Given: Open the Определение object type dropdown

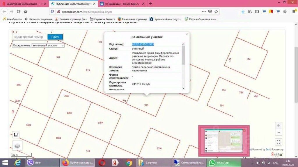Looking at the screenshot, I should pyautogui.click(x=48, y=45).
